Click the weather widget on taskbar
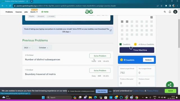 pos(6,97)
